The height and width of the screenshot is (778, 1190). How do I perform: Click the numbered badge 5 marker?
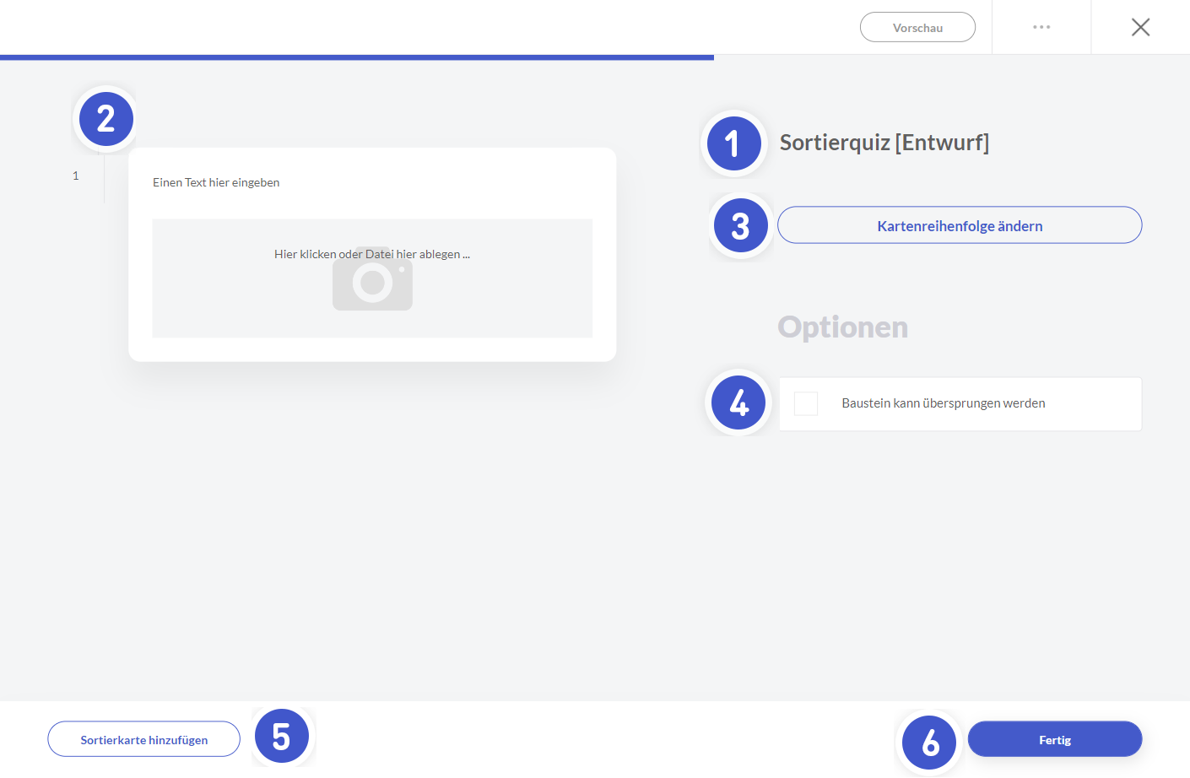click(282, 737)
